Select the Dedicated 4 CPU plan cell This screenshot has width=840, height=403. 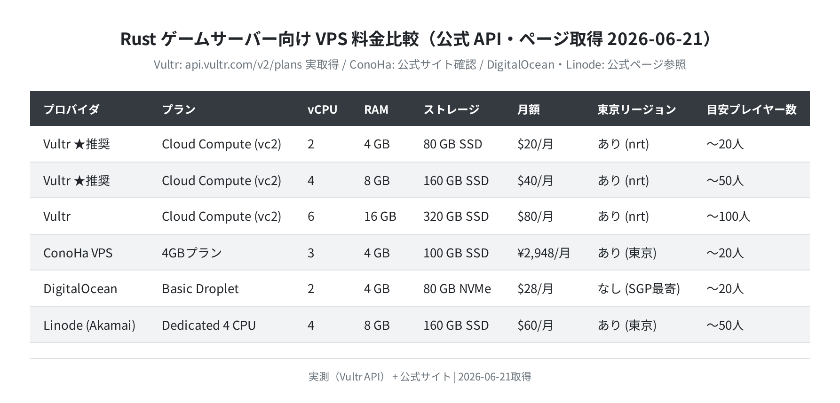[209, 325]
